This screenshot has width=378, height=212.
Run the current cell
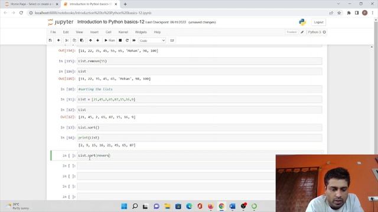coord(110,41)
